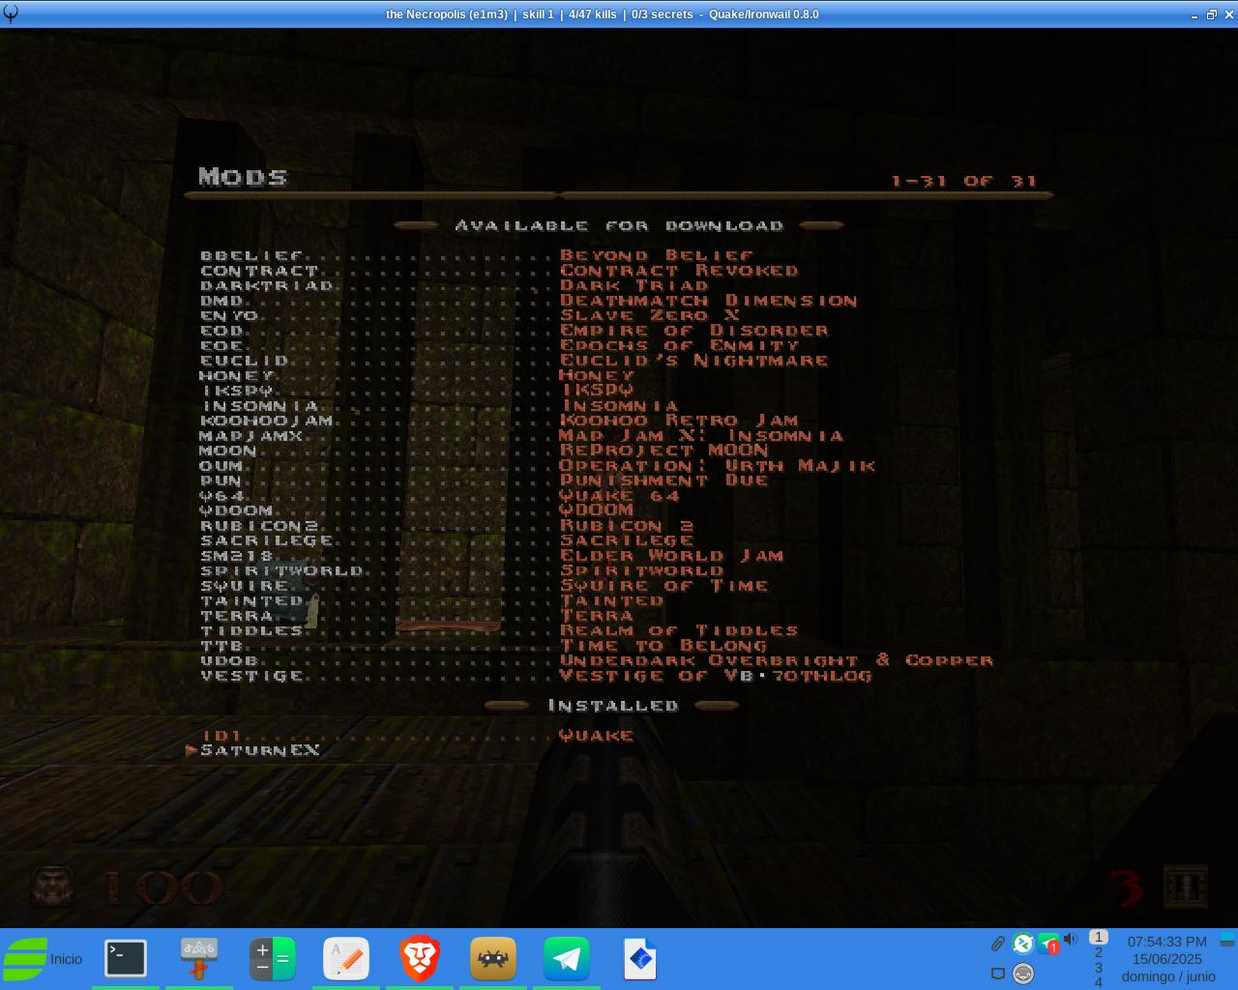Choose the SPIRITWORLD mod entry
Viewport: 1238px width, 990px height.
462,570
